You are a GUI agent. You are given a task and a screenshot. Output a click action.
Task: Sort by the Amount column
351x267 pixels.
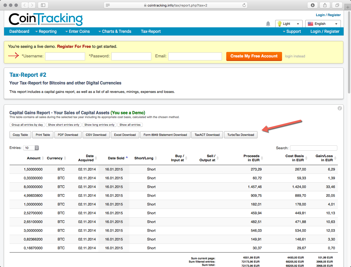[35, 158]
